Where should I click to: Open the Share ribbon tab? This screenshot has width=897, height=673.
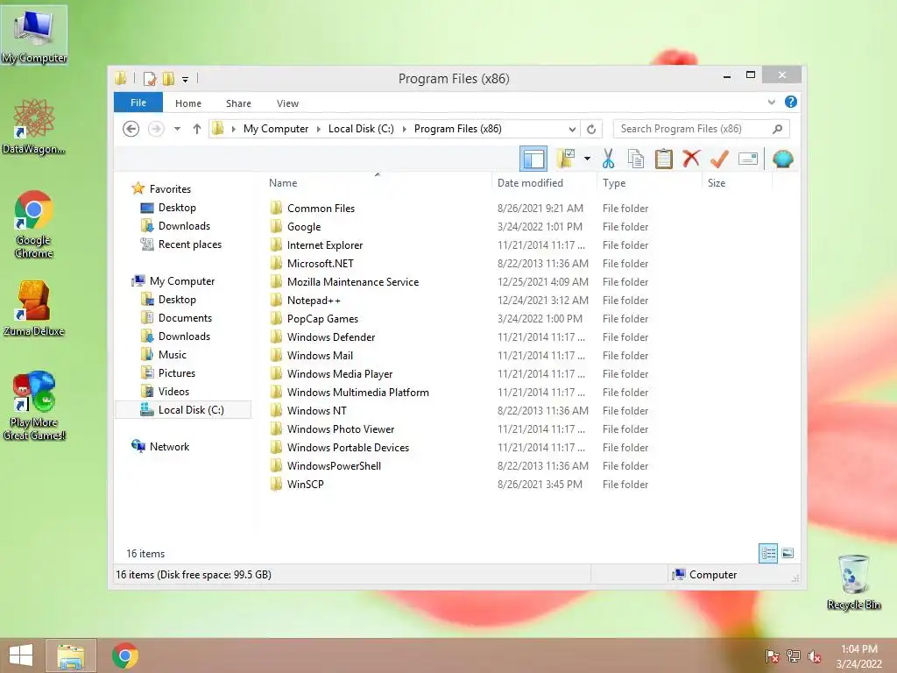(x=238, y=103)
